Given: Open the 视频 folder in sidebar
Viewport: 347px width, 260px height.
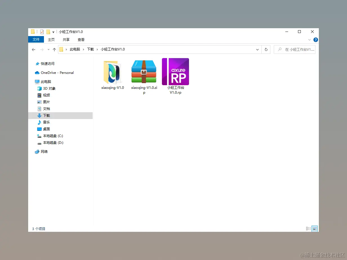Looking at the screenshot, I should tap(44, 95).
